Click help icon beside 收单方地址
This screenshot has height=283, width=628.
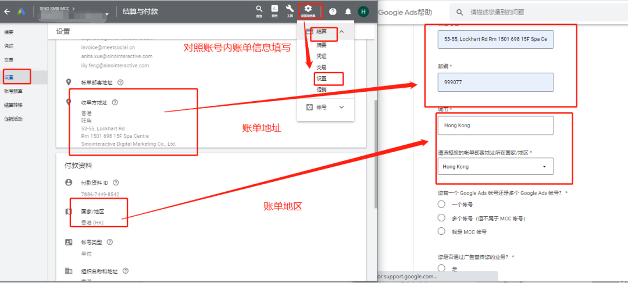[x=115, y=102]
